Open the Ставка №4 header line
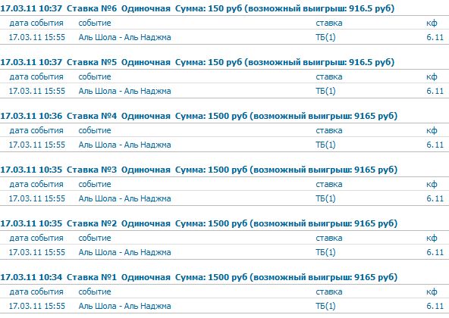The height and width of the screenshot is (318, 449). pyautogui.click(x=199, y=116)
